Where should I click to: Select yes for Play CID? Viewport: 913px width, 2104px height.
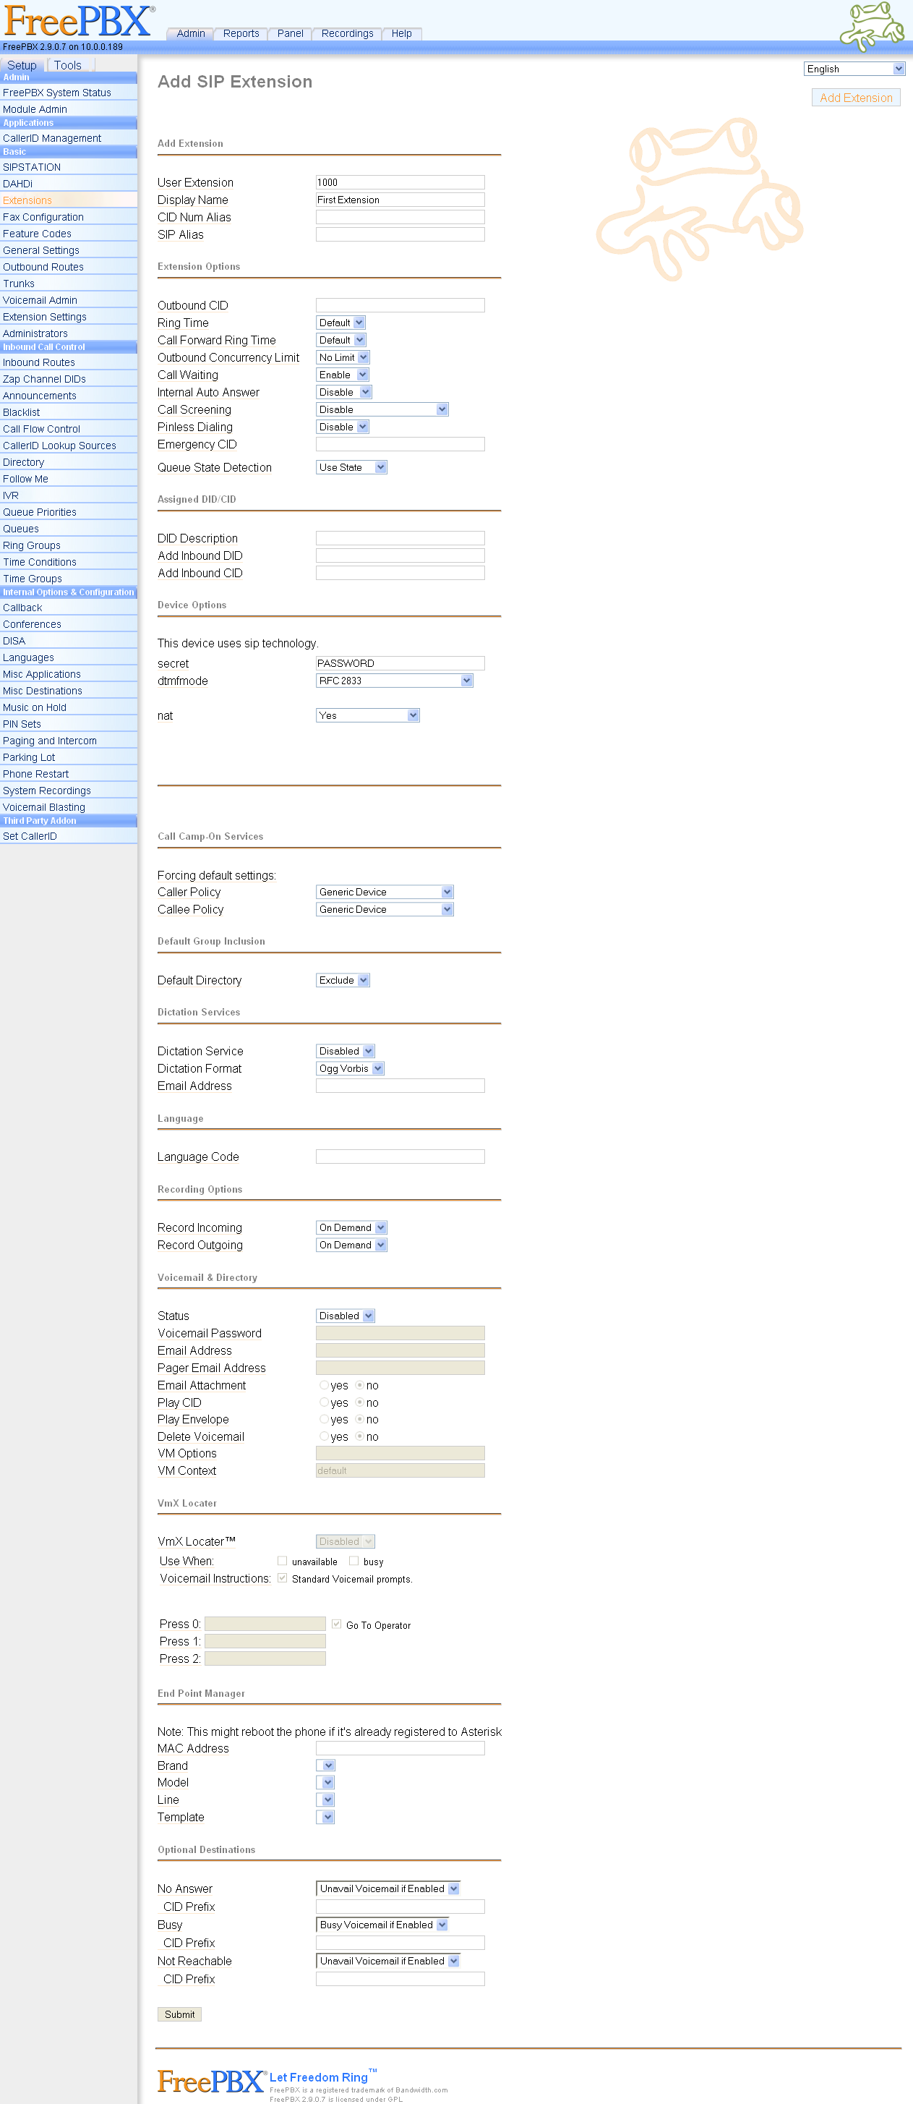tap(324, 1402)
